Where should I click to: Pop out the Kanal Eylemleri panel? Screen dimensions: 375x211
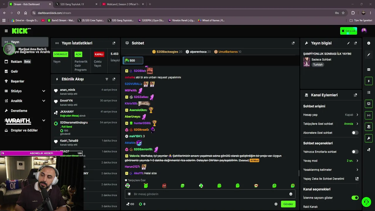[355, 95]
